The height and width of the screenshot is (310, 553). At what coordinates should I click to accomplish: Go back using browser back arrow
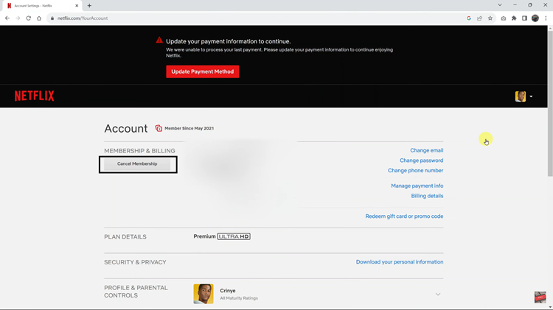tap(7, 18)
